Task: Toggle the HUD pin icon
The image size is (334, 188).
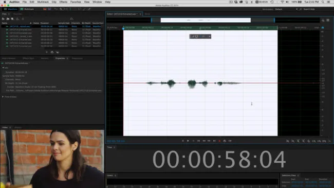Action: tap(209, 37)
